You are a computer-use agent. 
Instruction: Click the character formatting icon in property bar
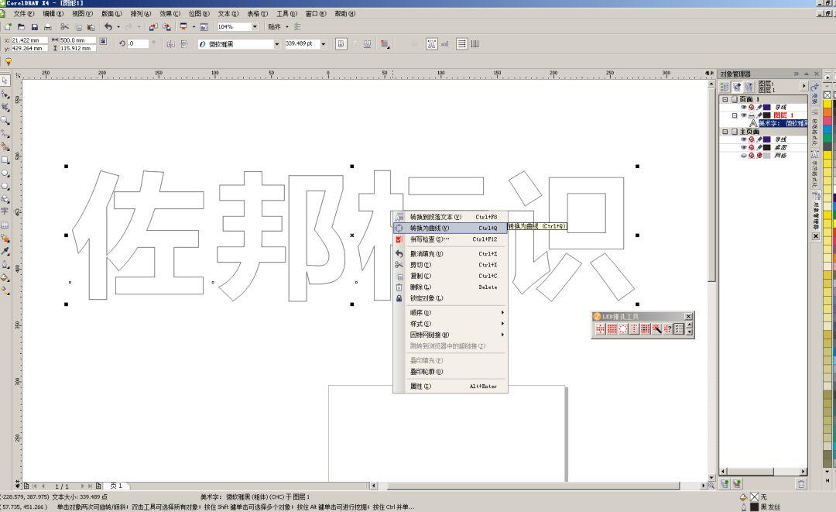click(x=431, y=44)
